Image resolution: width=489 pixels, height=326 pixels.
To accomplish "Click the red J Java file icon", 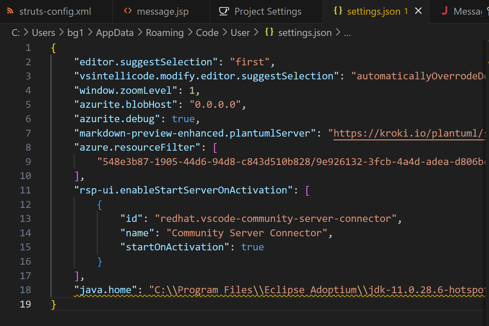I will [445, 11].
